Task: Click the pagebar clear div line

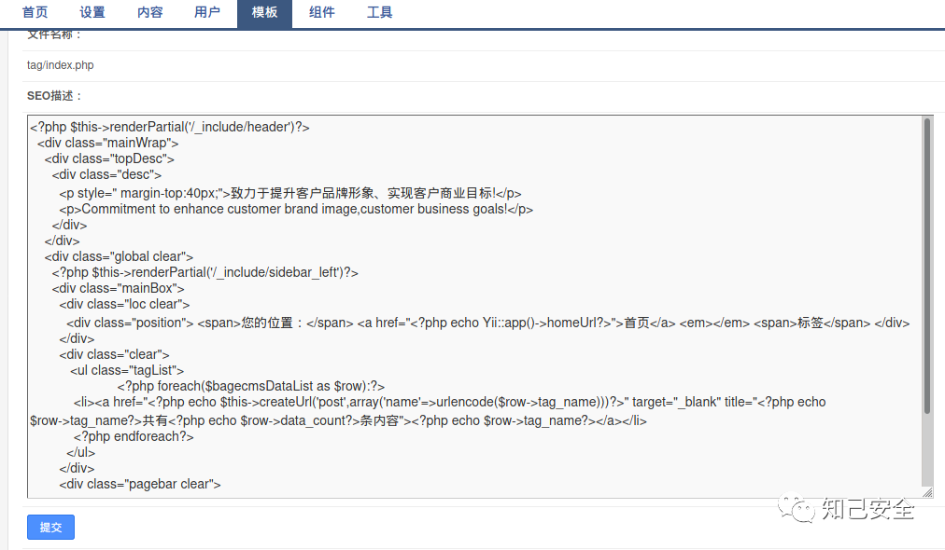Action: (x=140, y=484)
